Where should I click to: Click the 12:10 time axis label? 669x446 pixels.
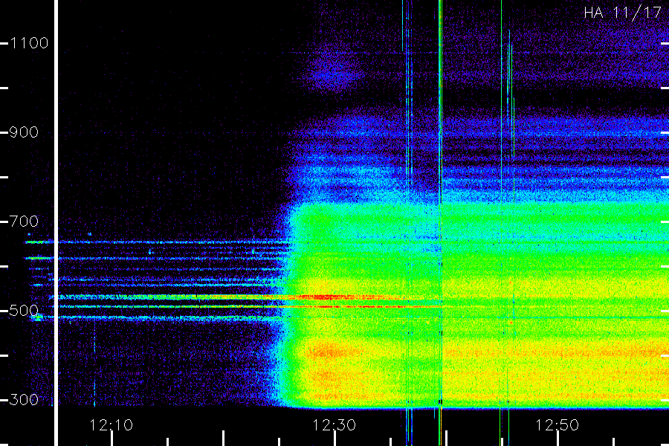point(111,425)
